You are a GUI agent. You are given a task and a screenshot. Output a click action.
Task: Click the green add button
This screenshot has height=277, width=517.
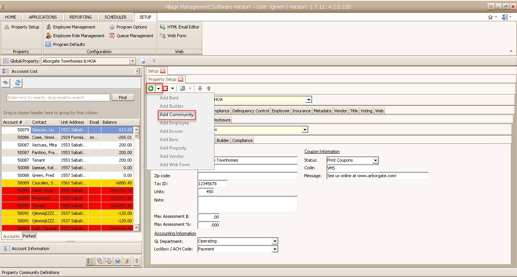(x=151, y=88)
